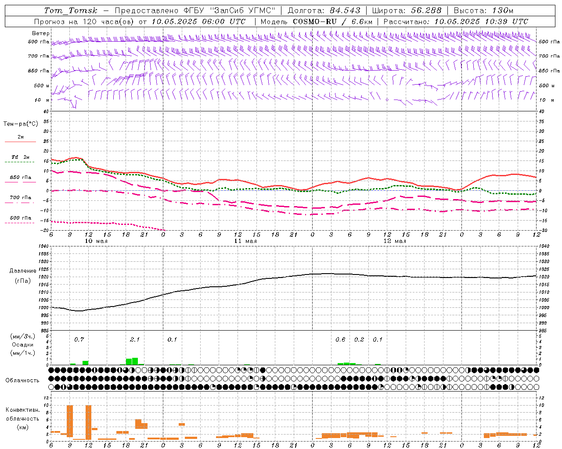Viewport: 562px width, 449px height.
Task: Click the tall orange convective bar at 12 h
Action: (x=88, y=422)
